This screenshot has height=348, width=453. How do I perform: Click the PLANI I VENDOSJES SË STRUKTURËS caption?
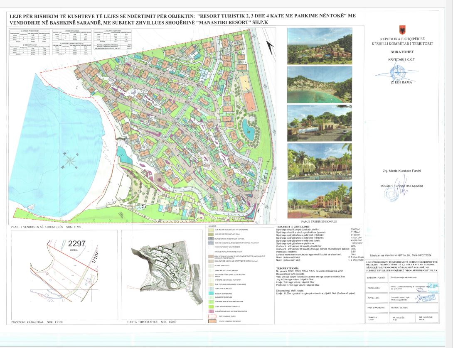click(x=46, y=227)
